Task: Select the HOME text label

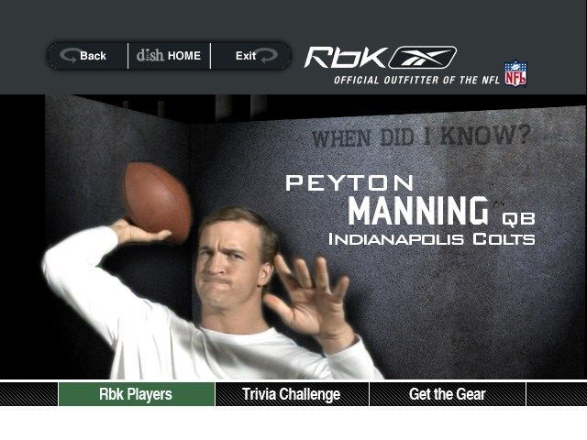Action: [x=184, y=56]
